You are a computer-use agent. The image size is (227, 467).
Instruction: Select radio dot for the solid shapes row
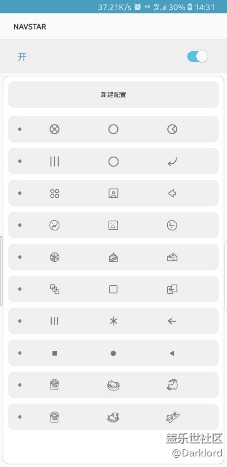(20, 353)
